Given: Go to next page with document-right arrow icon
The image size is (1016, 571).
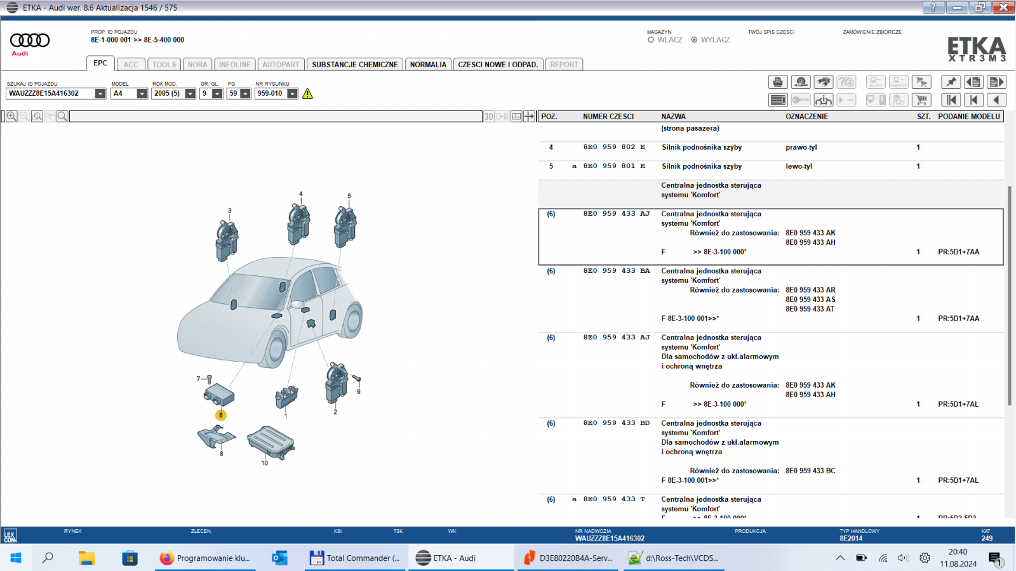Looking at the screenshot, I should 996,82.
